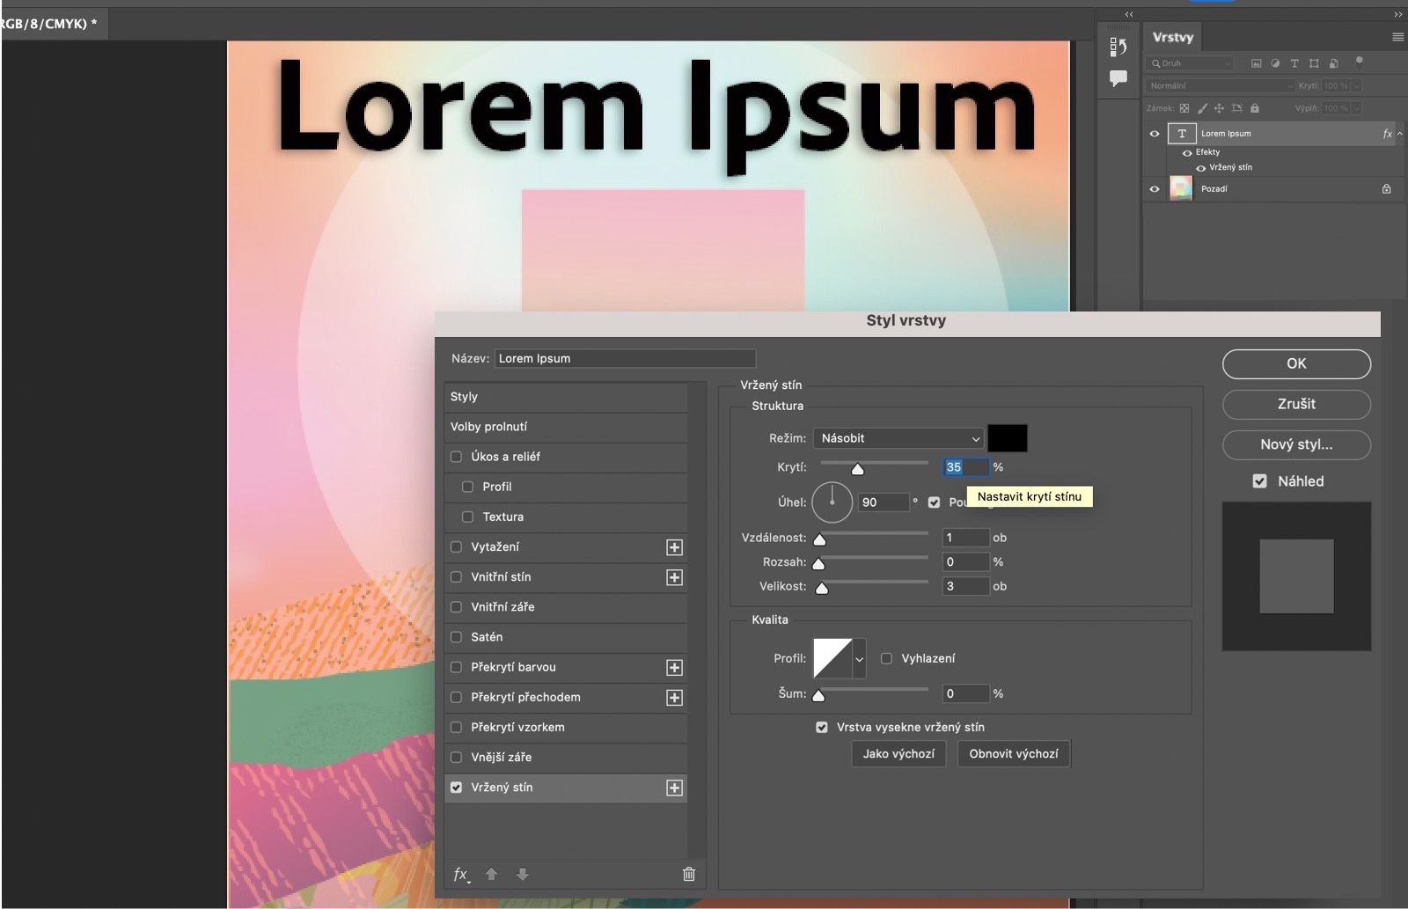
Task: Filter layers by adjustment layers icon
Action: 1276,63
